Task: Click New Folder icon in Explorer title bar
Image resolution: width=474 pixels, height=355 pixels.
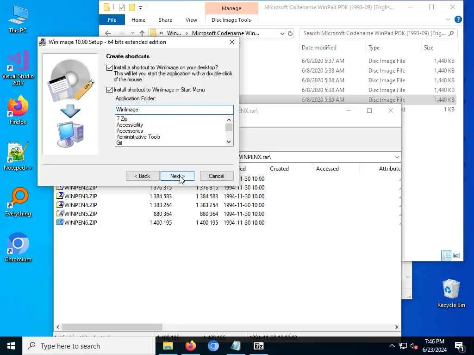Action: click(132, 7)
